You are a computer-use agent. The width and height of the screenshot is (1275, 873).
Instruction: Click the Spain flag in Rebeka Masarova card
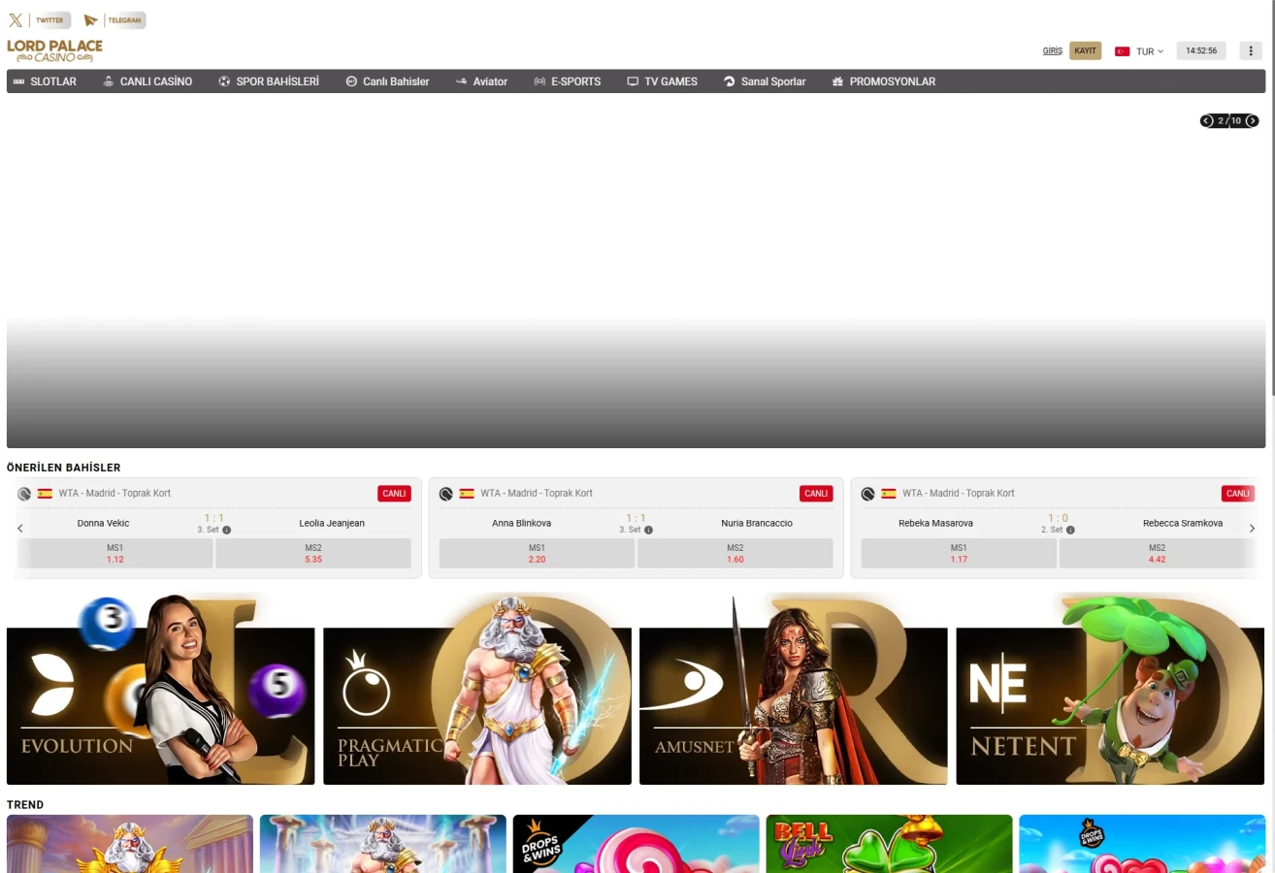coord(889,494)
